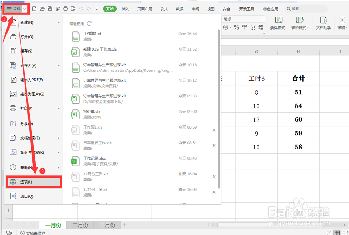Select cell with total value 60
The height and width of the screenshot is (235, 349).
coord(298,119)
